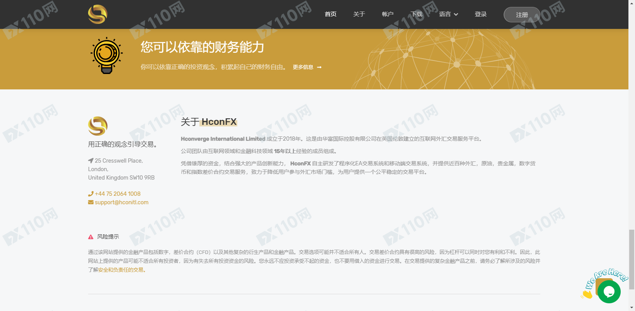Click the 您可以依靠的财务能力 heading
This screenshot has height=311, width=635.
tap(202, 47)
